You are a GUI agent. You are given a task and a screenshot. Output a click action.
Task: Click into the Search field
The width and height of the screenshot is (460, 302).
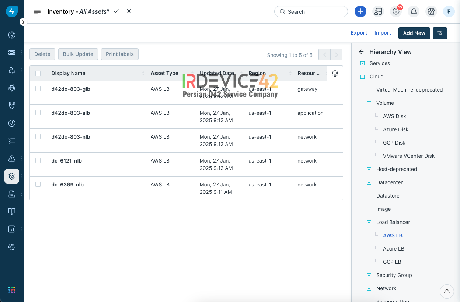[x=311, y=11]
